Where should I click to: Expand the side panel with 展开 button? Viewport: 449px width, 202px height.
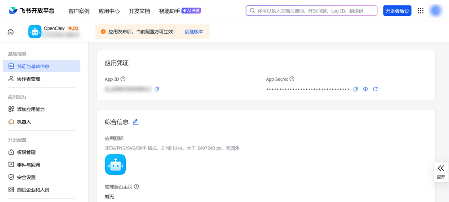tap(441, 172)
